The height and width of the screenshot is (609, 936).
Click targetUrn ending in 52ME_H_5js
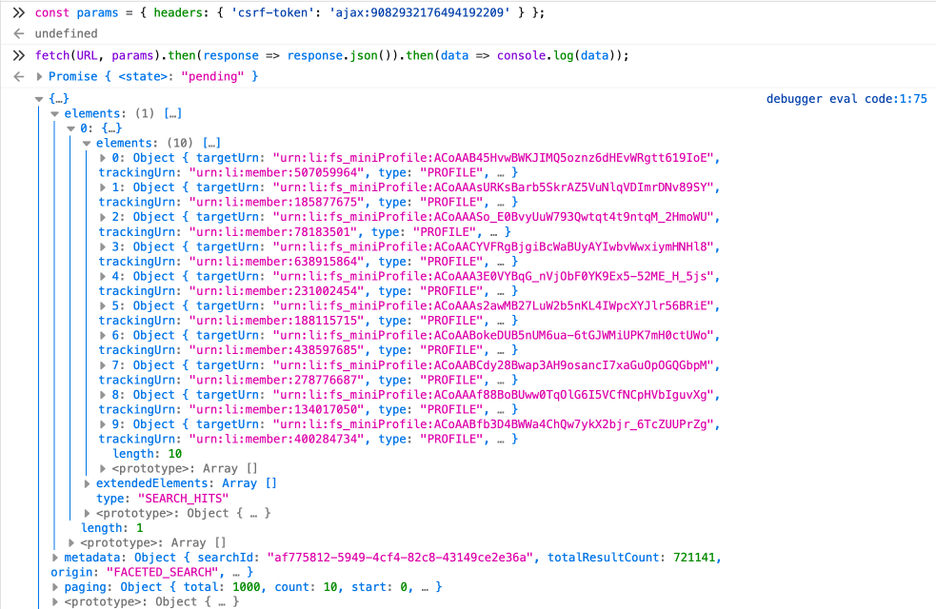click(x=493, y=276)
